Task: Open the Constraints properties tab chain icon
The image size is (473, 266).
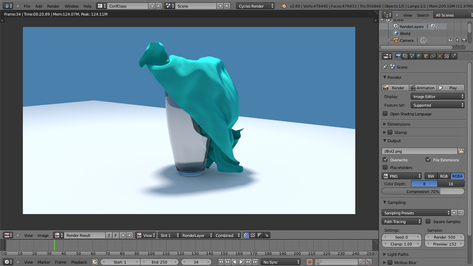Action: 433,56
